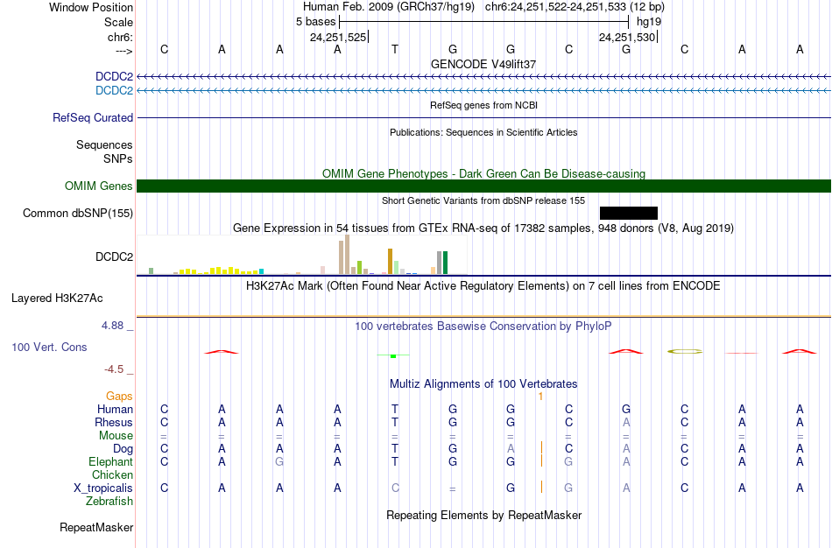This screenshot has height=548, width=832.
Task: Select the Chicken species label
Action: (112, 474)
